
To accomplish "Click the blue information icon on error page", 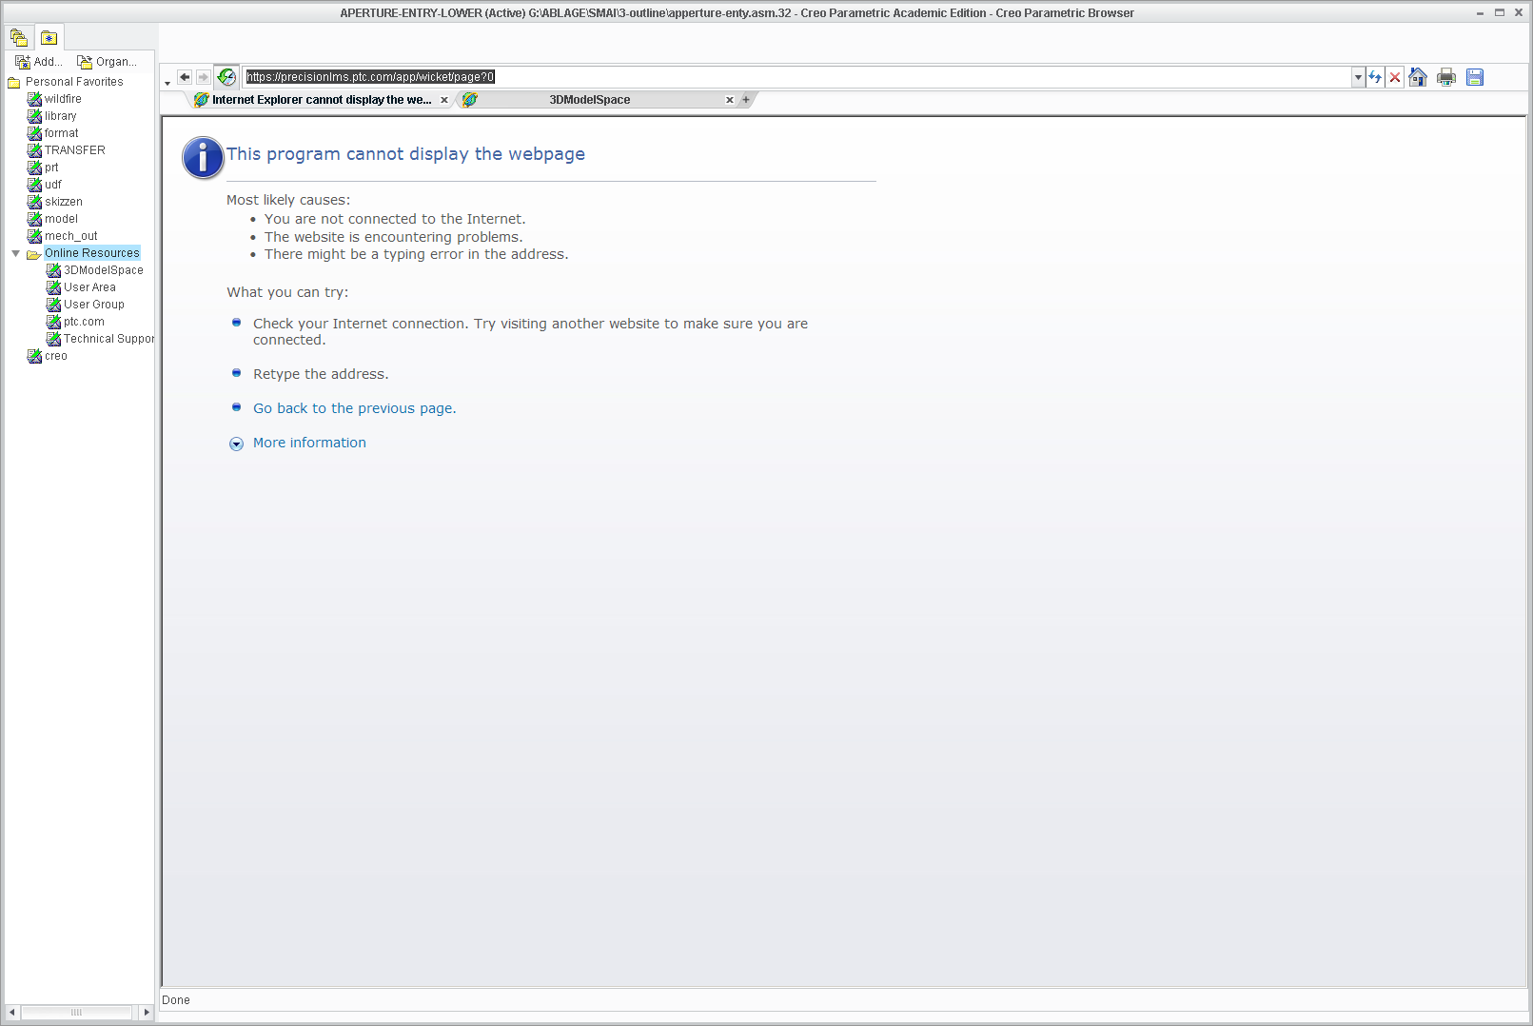I will click(203, 158).
